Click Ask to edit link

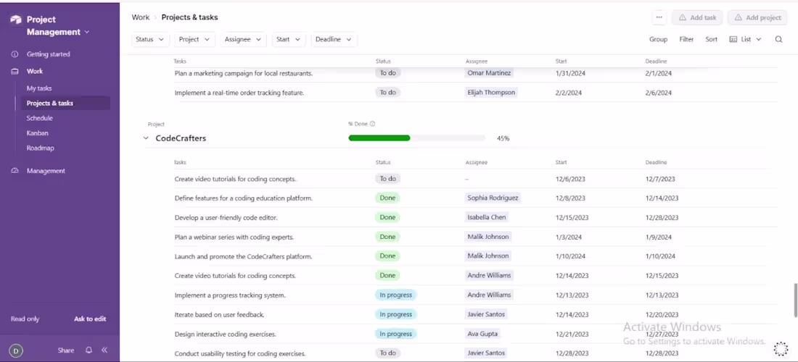(x=90, y=319)
